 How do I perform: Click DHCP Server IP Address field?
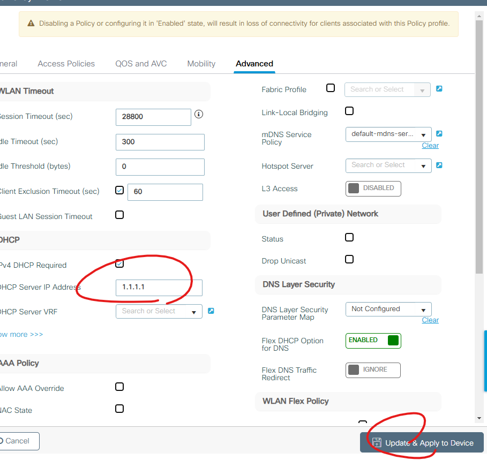159,288
